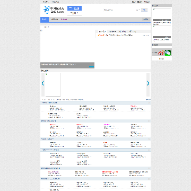Open the red Weibo icon in the sidebar
This screenshot has height=191, width=191.
coord(161,53)
